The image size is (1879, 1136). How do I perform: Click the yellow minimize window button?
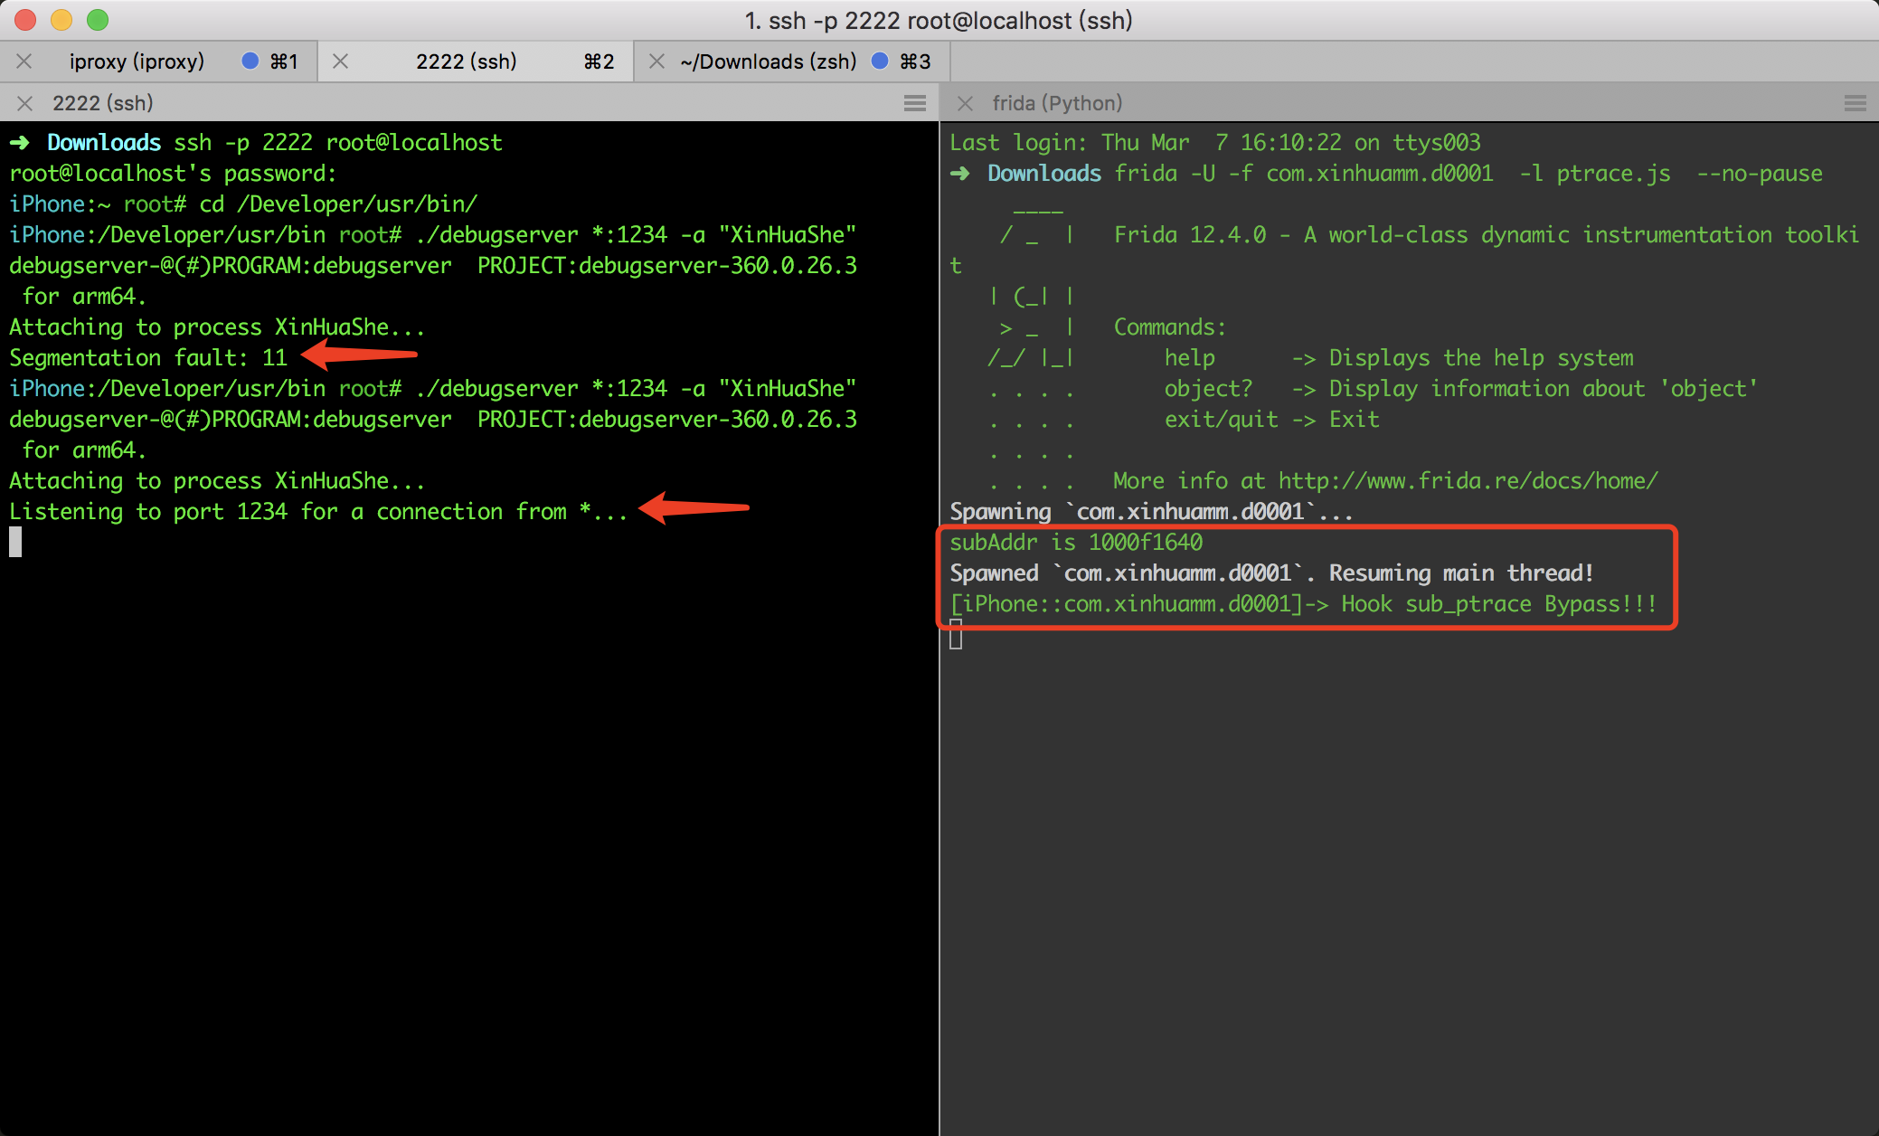[x=61, y=19]
